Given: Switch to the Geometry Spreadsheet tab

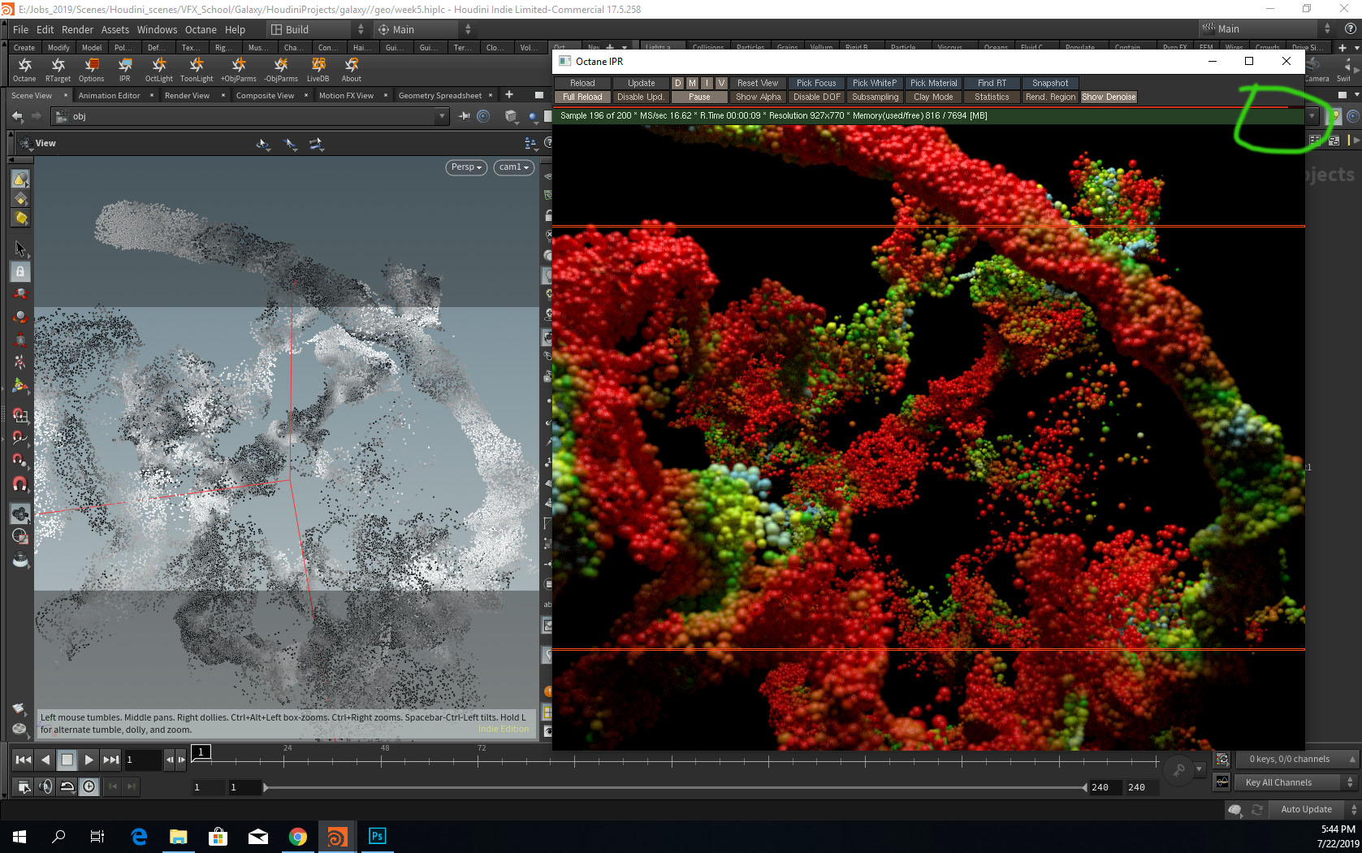Looking at the screenshot, I should 440,95.
